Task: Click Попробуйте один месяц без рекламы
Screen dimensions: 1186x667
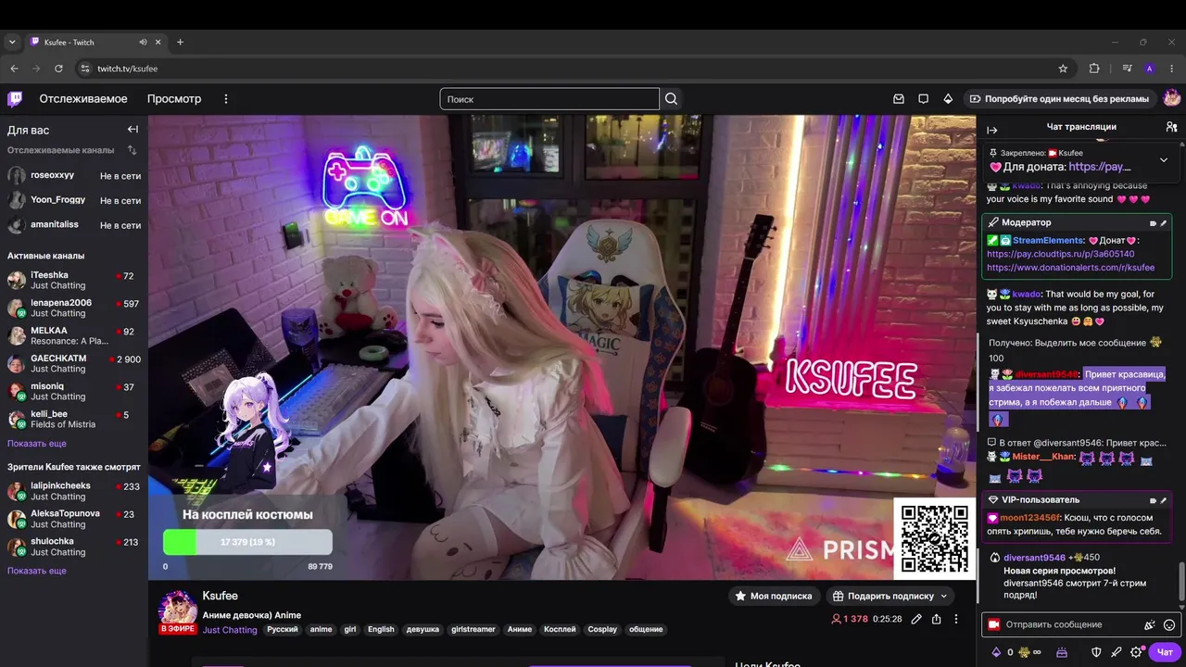Action: 1059,99
